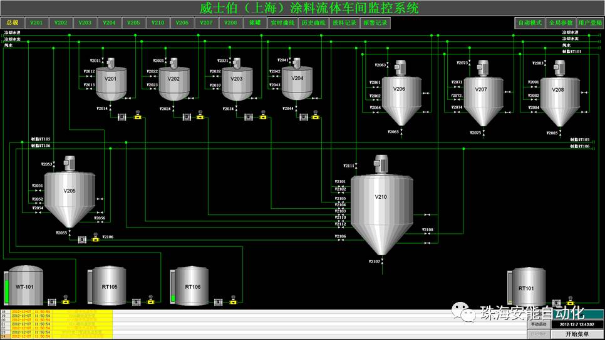Click the green level bar on WT-101
This screenshot has width=605, height=340.
[8, 291]
